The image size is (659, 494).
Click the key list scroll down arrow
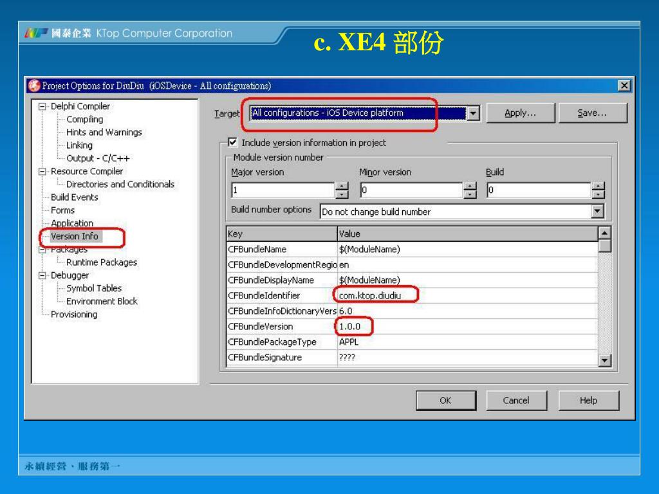[604, 360]
